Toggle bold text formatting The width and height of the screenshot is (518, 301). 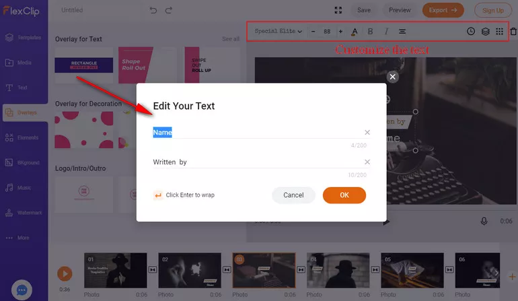tap(370, 32)
